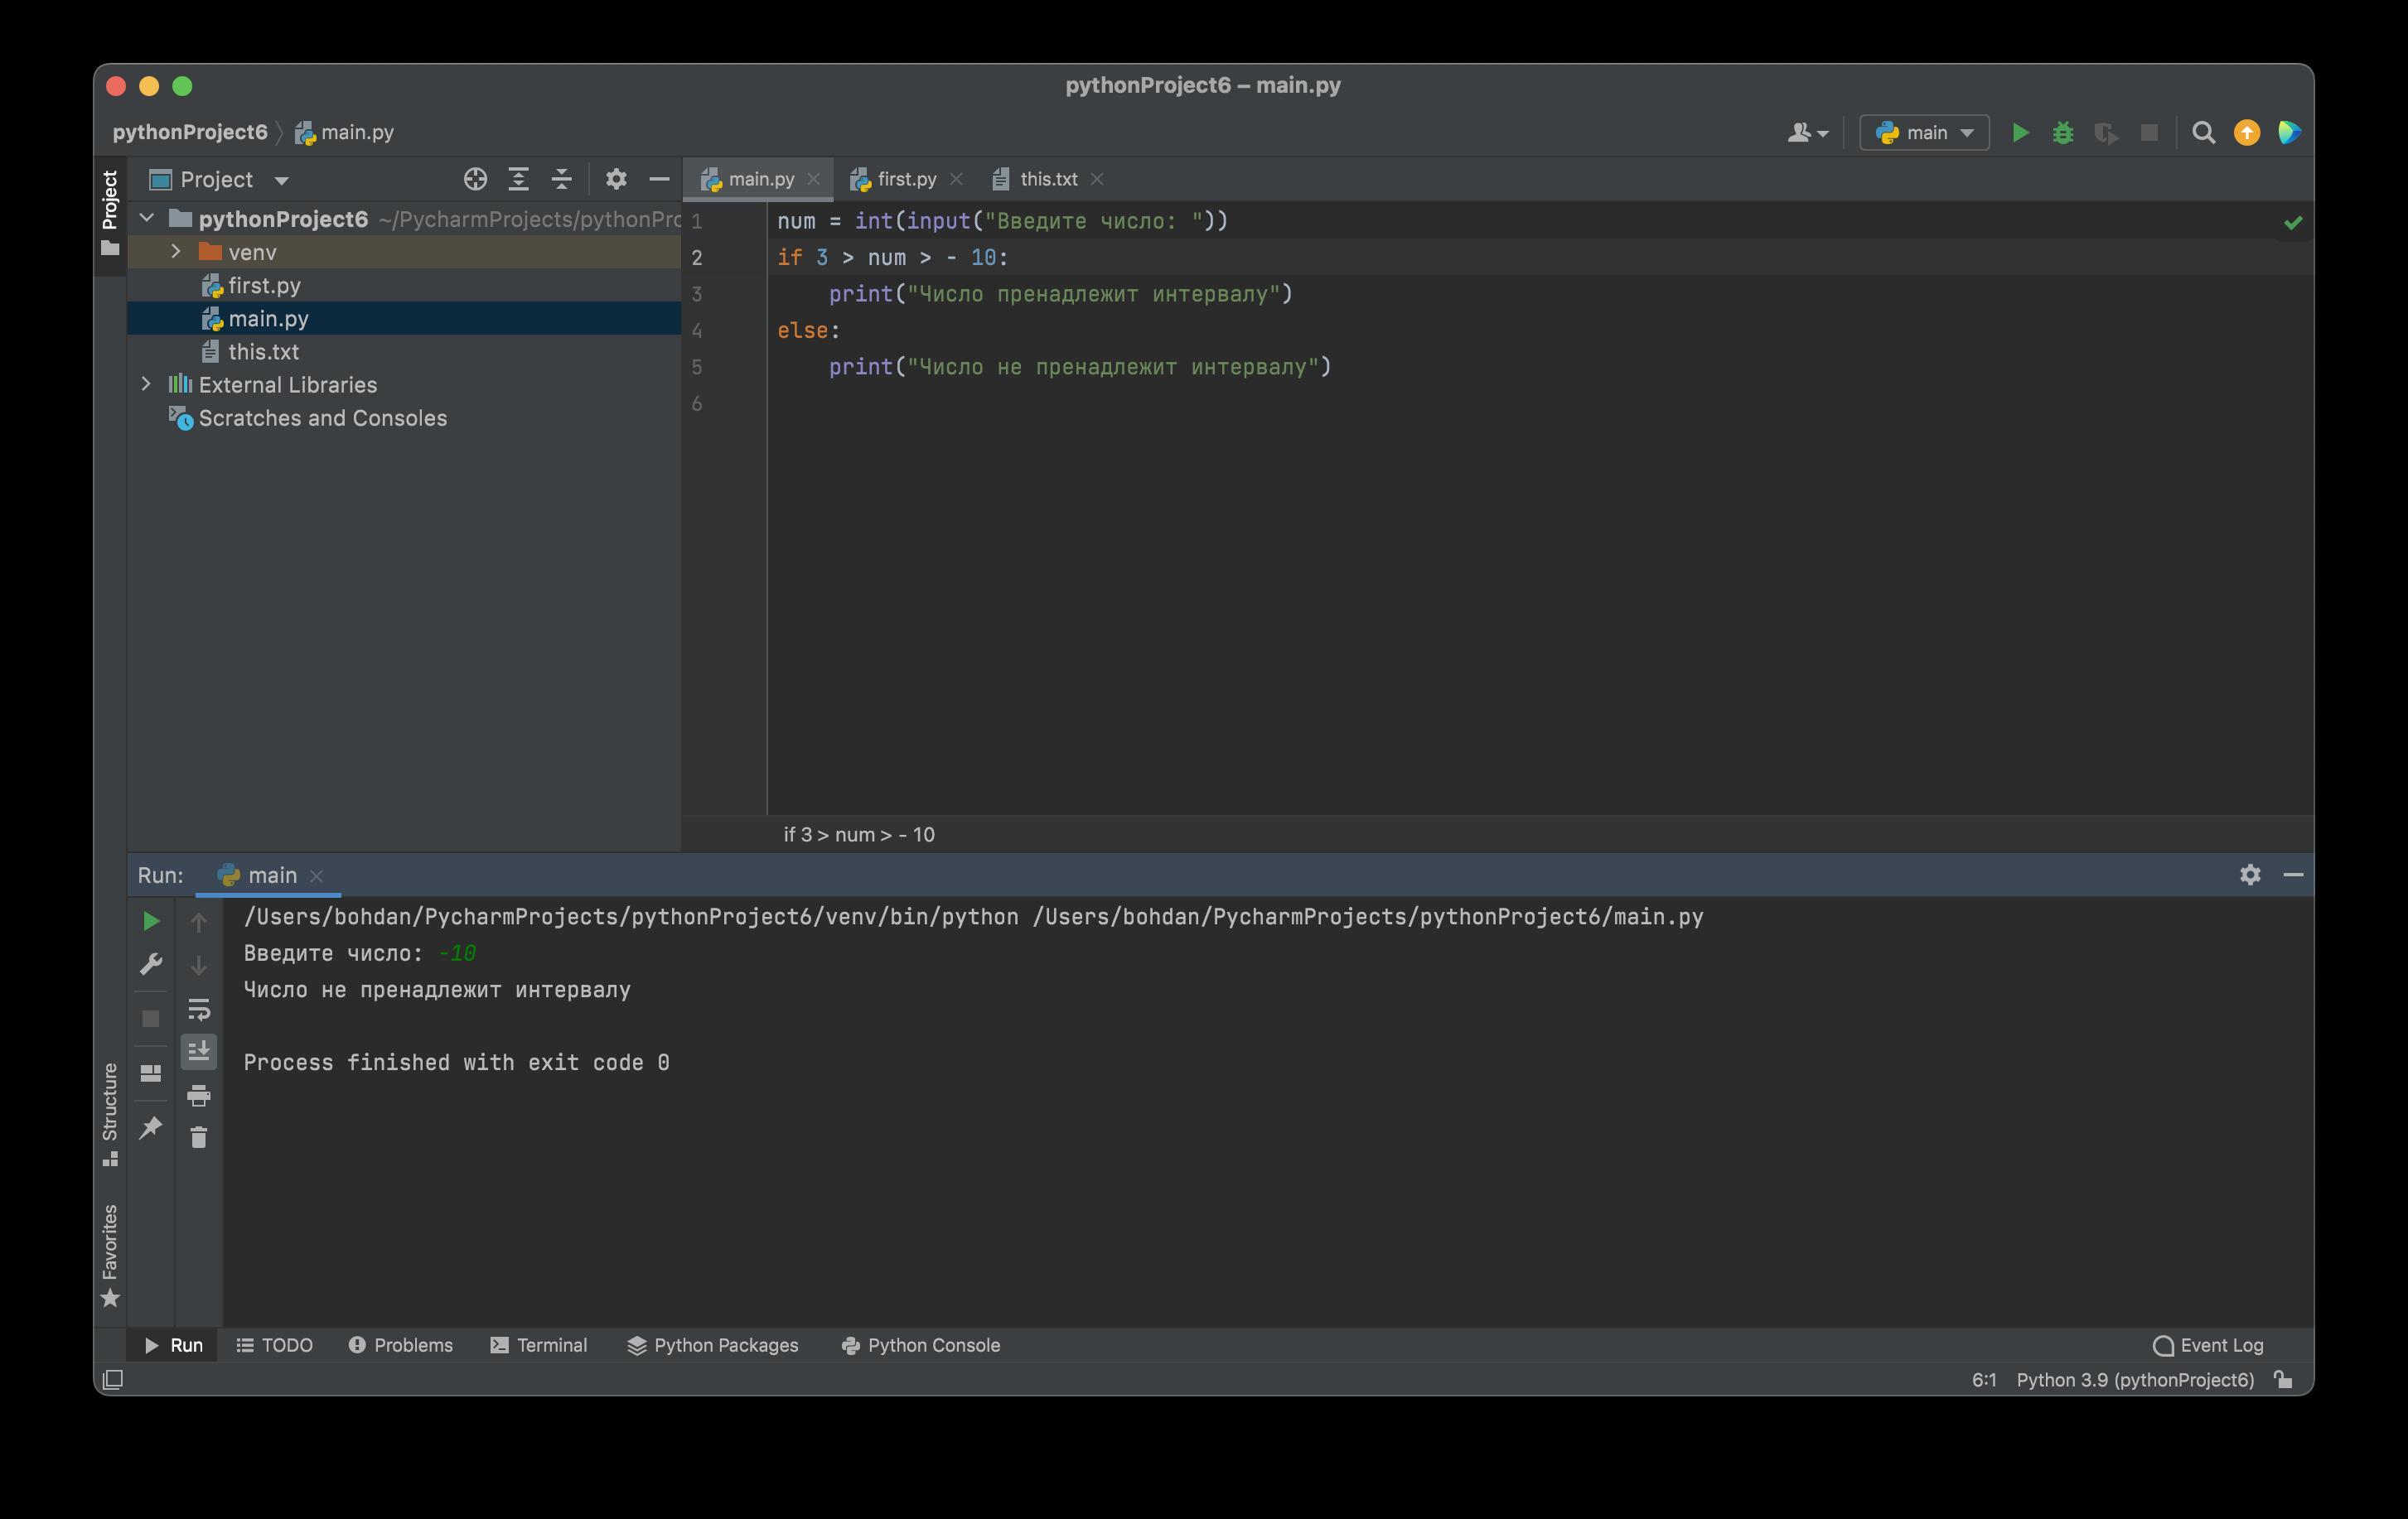Open the JetBrains Space colorful icon

tap(2289, 133)
